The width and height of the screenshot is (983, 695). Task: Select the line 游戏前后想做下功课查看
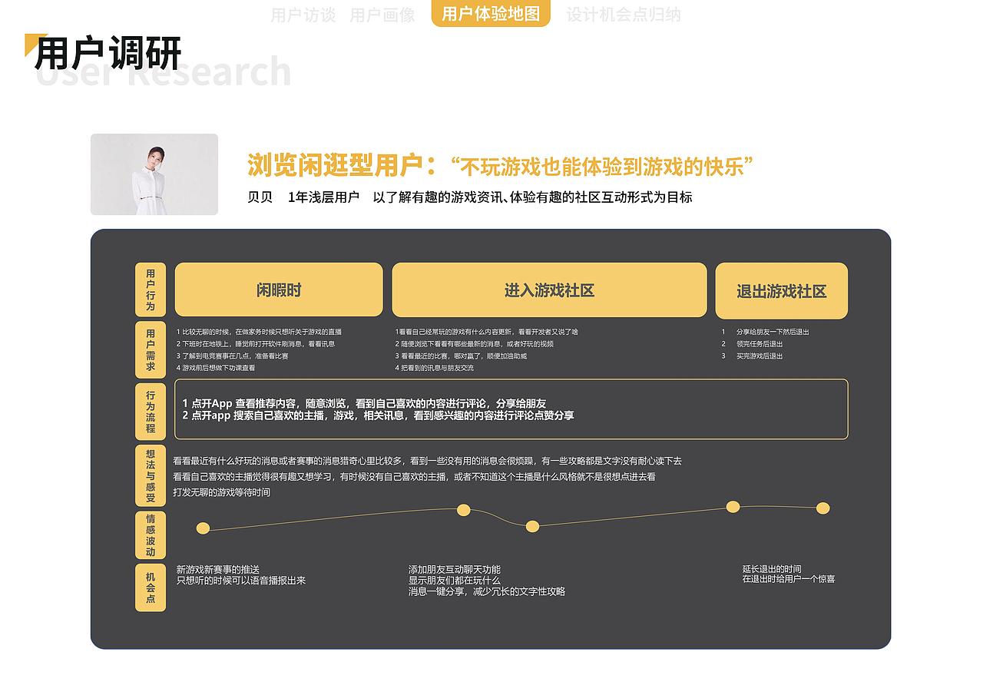pyautogui.click(x=216, y=368)
